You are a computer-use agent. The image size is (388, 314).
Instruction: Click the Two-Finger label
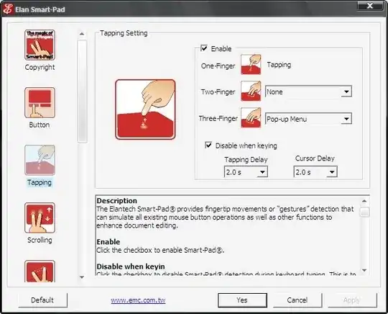click(x=218, y=92)
